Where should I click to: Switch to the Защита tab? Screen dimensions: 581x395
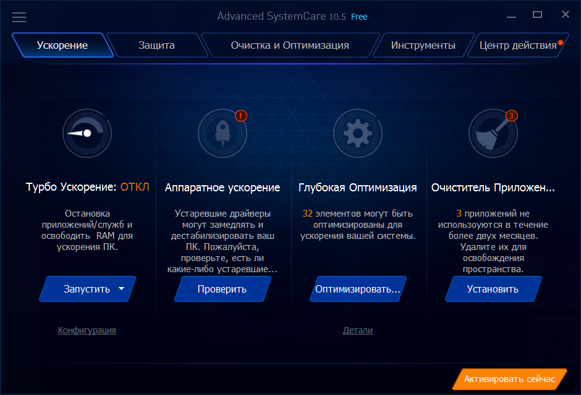[156, 46]
